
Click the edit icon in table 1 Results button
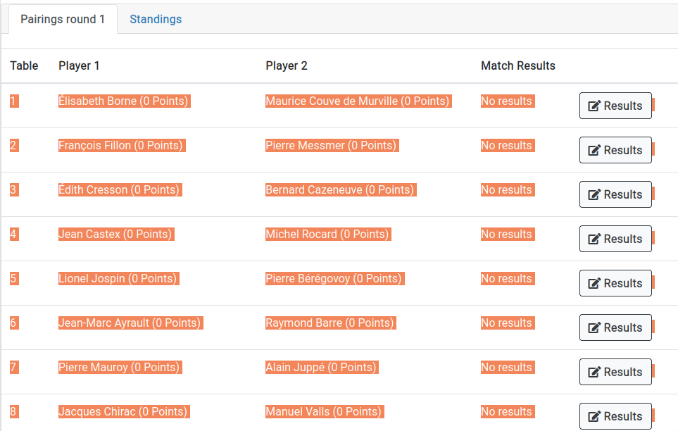click(594, 106)
